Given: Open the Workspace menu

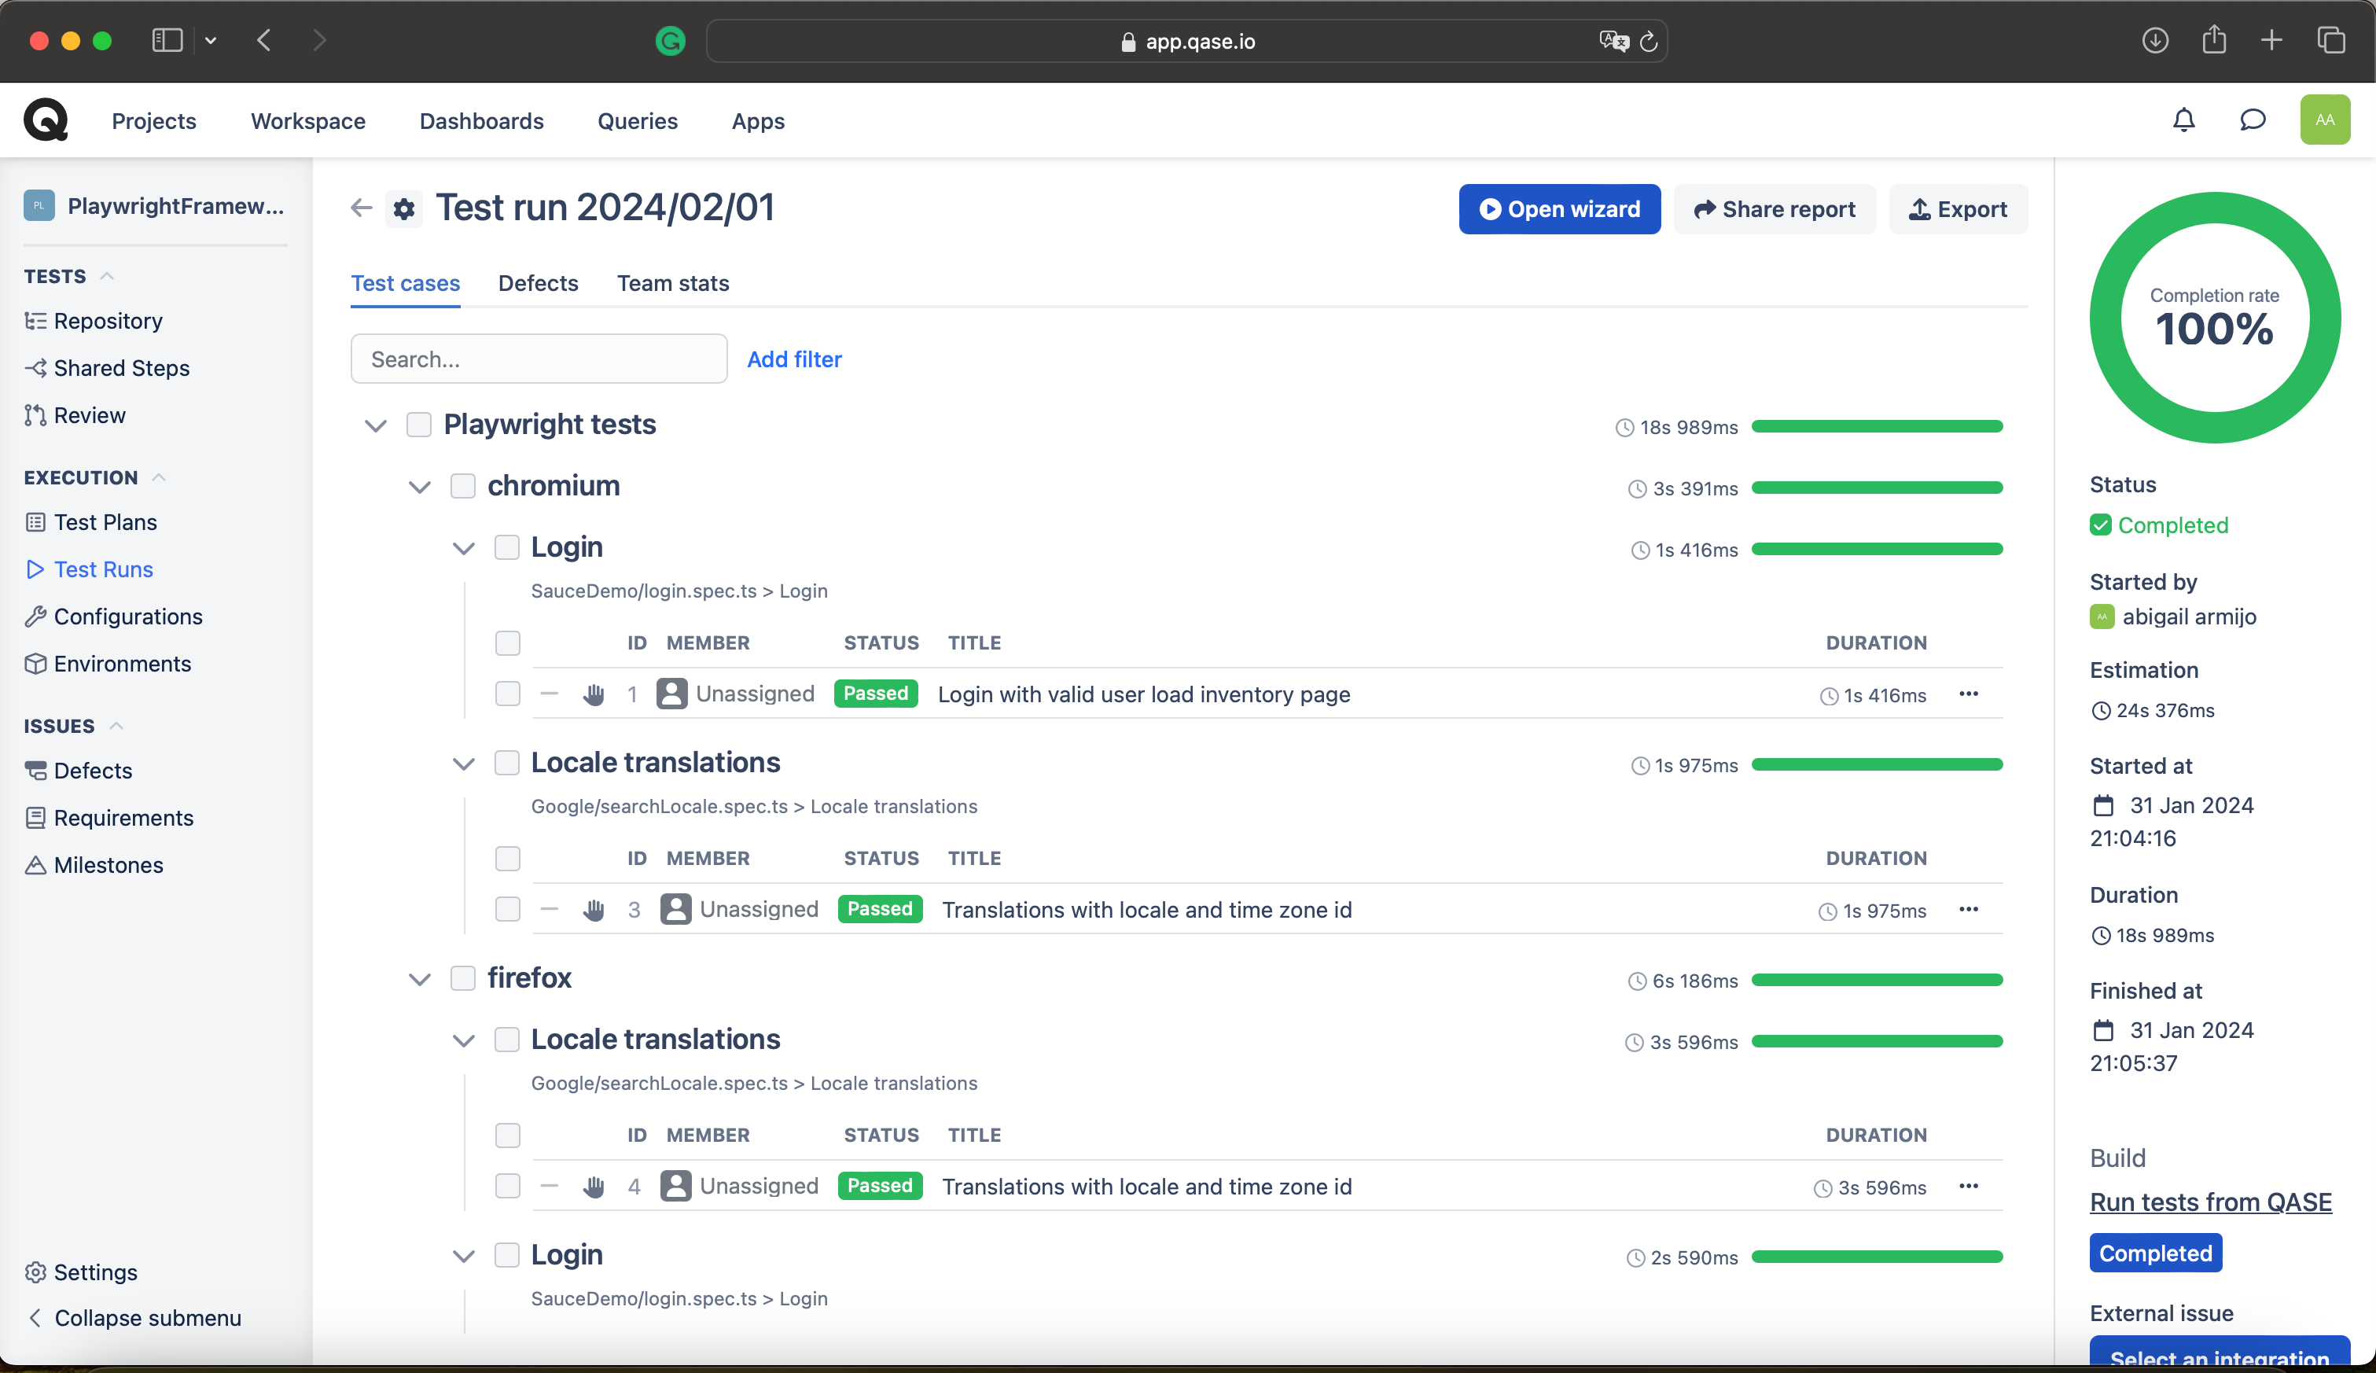Looking at the screenshot, I should (308, 120).
